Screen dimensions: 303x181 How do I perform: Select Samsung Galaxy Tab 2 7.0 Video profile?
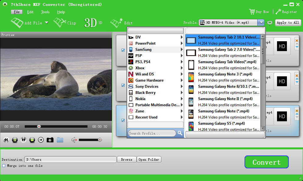(x=223, y=53)
